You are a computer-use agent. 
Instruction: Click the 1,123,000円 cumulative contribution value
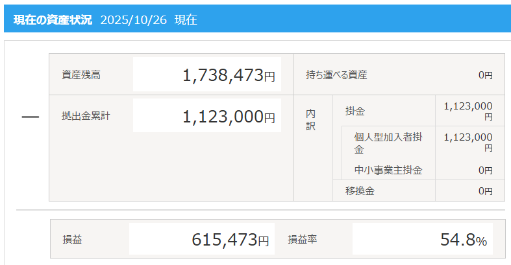(x=229, y=117)
